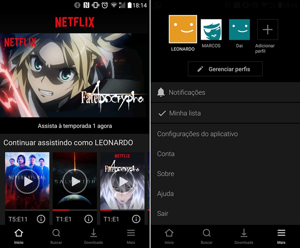This screenshot has height=248, width=300.
Task: Open Buscar tab on left screen
Action: click(56, 237)
